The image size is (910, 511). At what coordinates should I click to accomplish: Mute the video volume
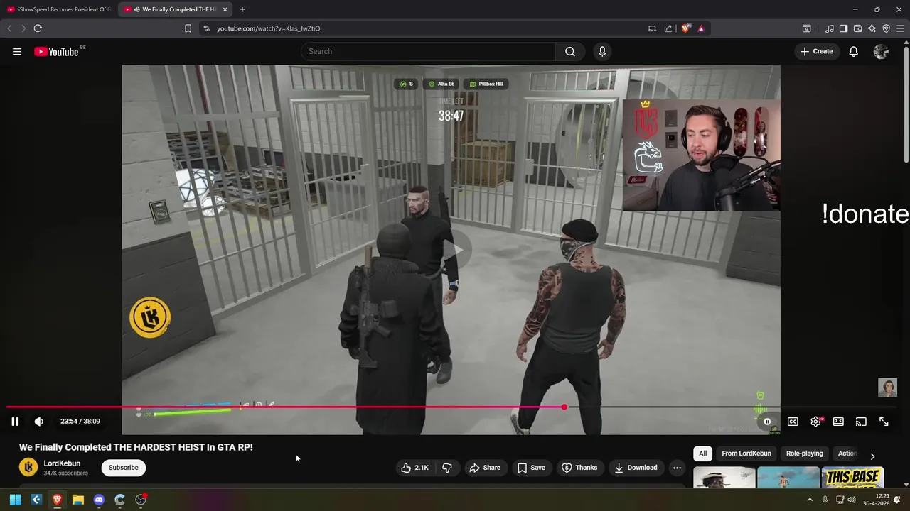[39, 422]
